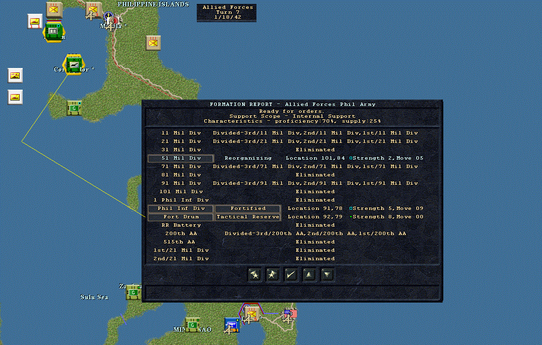The width and height of the screenshot is (542, 345).
Task: Click the RR Battery row name
Action: point(181,225)
